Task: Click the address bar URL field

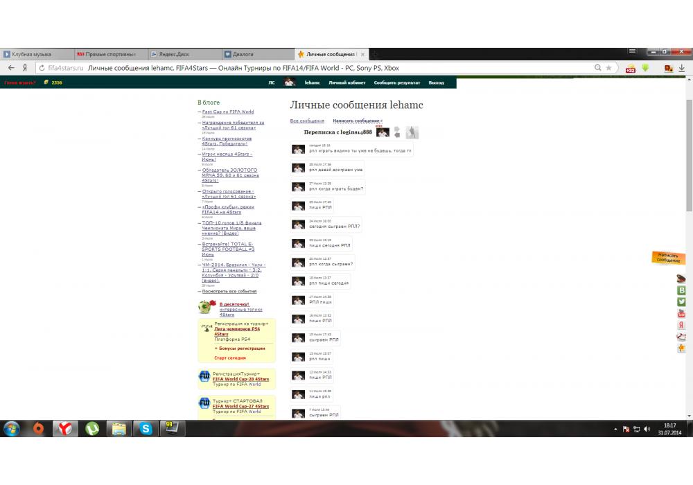Action: [312, 68]
